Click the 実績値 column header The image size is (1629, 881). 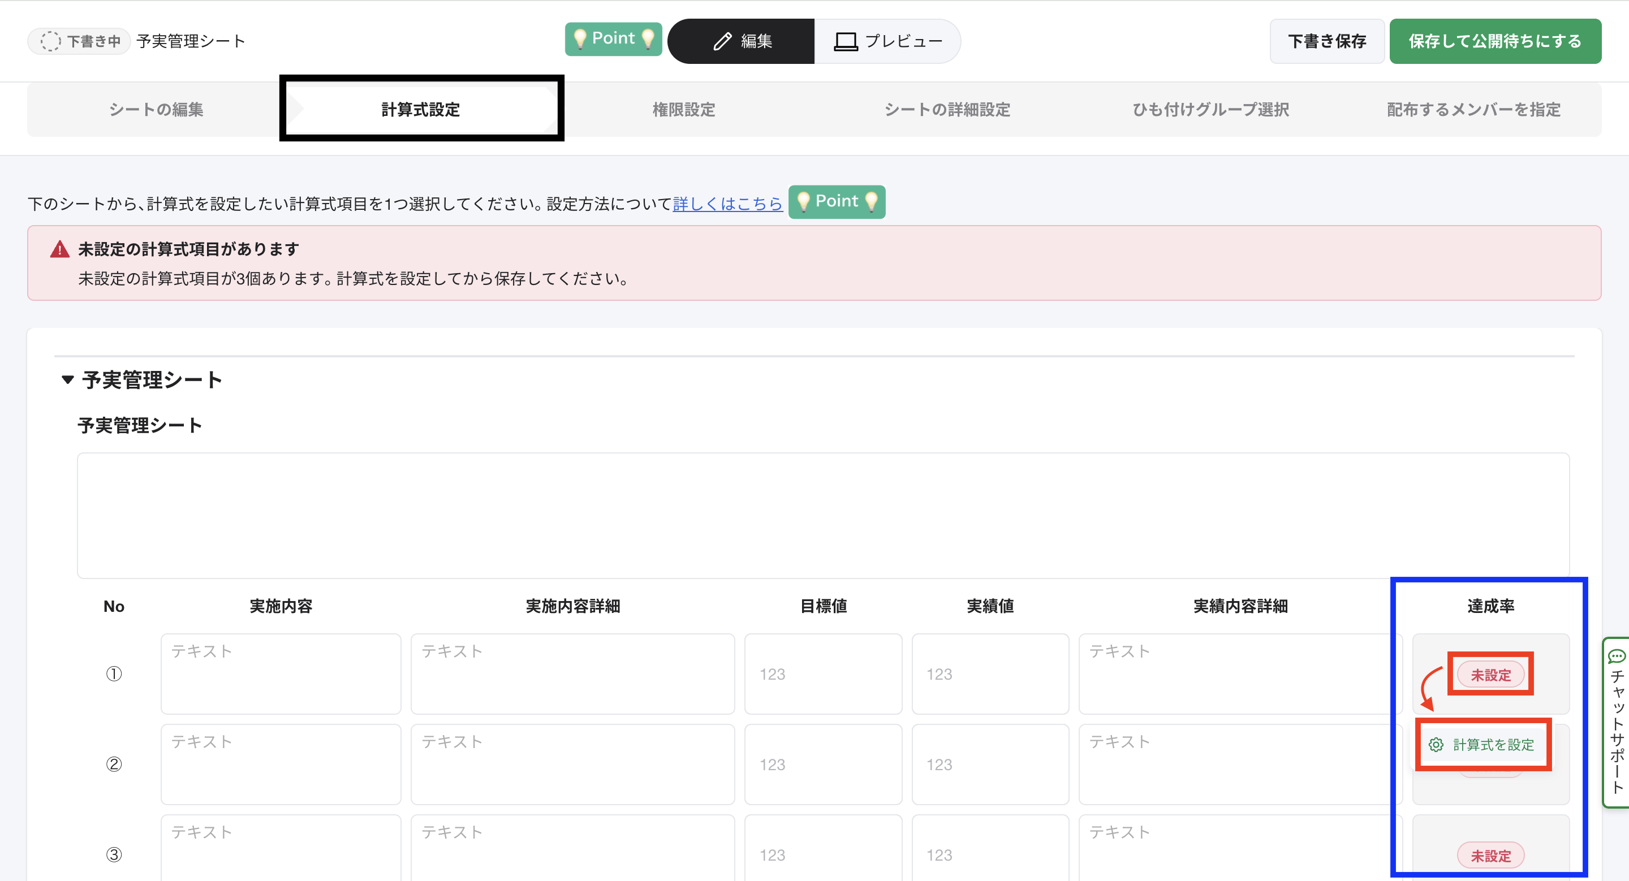[990, 606]
